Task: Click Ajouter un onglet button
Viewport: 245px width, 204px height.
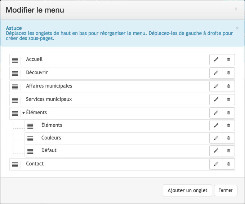Action: coord(187,190)
